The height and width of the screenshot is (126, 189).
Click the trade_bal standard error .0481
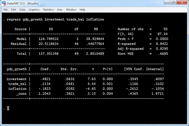tap(69, 84)
